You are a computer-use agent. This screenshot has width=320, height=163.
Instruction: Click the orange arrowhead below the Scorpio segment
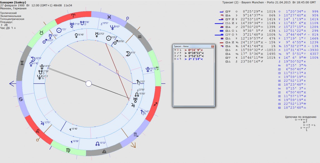133,145
